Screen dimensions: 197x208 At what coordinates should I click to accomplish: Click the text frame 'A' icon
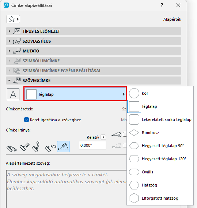point(13,94)
